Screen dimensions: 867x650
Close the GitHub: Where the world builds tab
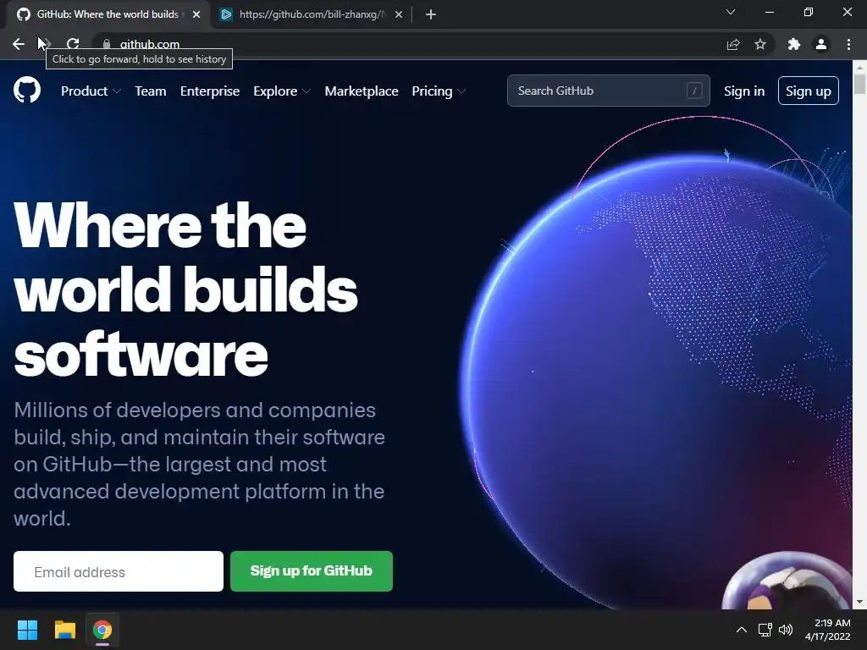[x=196, y=14]
